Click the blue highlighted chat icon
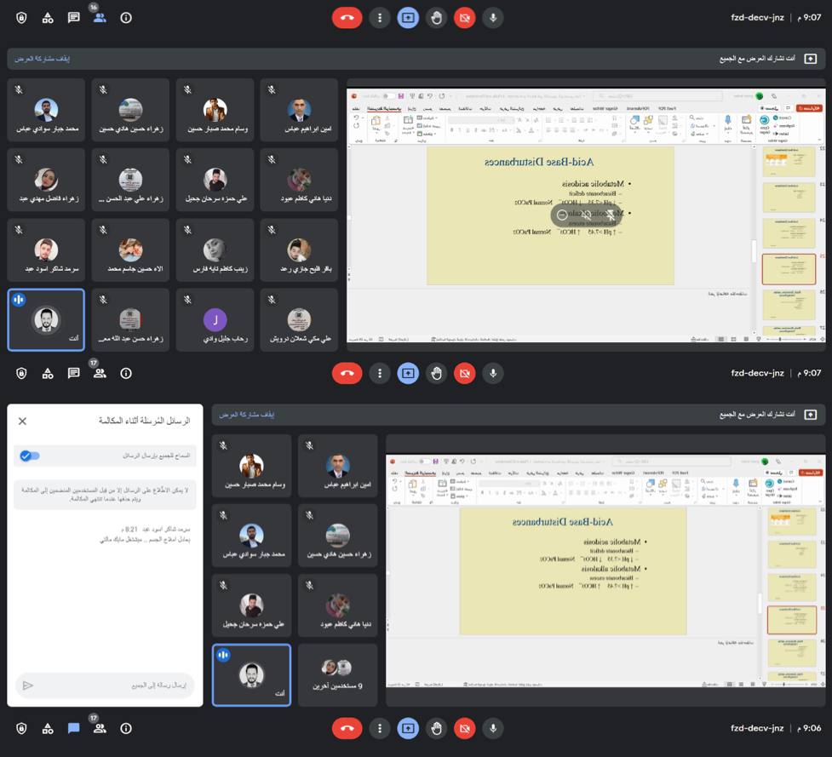Viewport: 832px width, 757px height. pyautogui.click(x=74, y=728)
